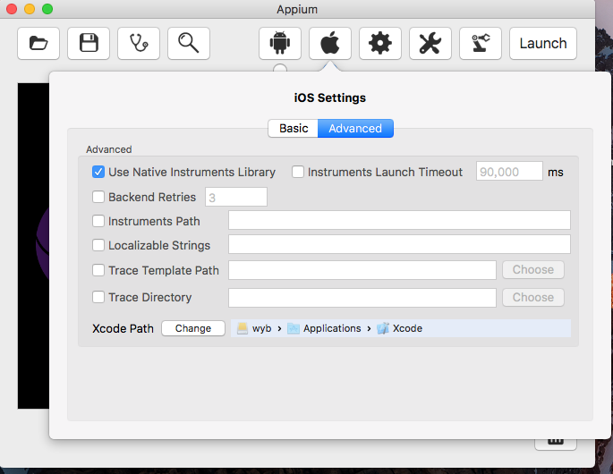
Task: Select the Advanced tab
Action: click(x=355, y=128)
